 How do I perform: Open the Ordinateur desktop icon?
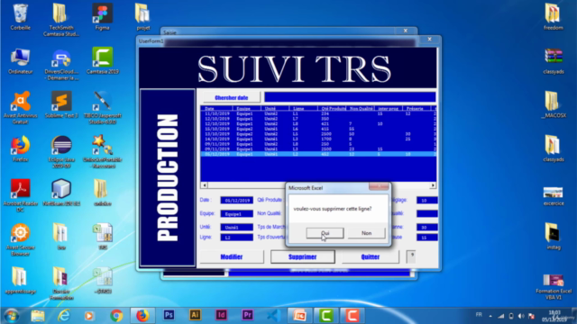point(20,61)
